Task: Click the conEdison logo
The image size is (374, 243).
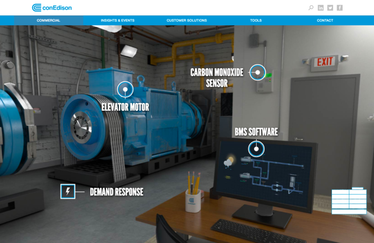Action: [x=52, y=8]
